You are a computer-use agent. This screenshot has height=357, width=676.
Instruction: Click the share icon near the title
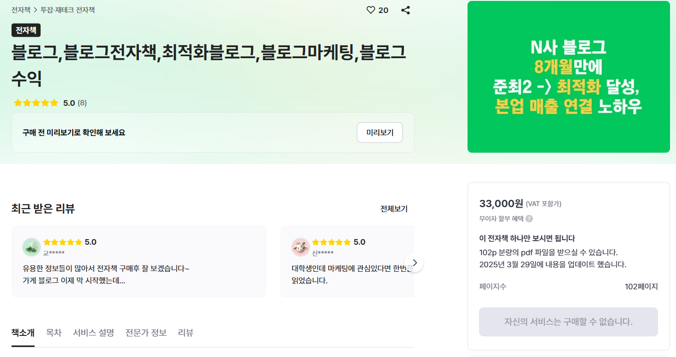pyautogui.click(x=405, y=10)
